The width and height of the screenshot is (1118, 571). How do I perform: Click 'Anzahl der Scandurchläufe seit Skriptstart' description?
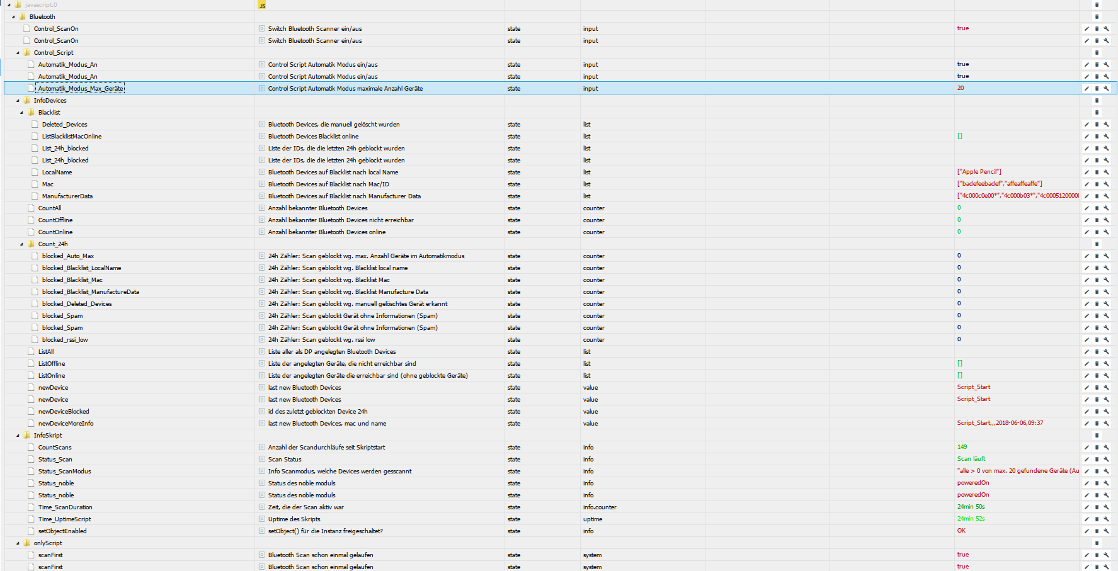(326, 448)
